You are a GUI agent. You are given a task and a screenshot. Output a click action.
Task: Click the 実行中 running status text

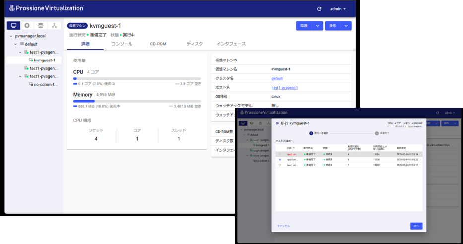[x=129, y=35]
